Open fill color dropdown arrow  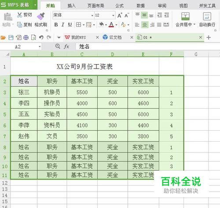click(x=106, y=25)
